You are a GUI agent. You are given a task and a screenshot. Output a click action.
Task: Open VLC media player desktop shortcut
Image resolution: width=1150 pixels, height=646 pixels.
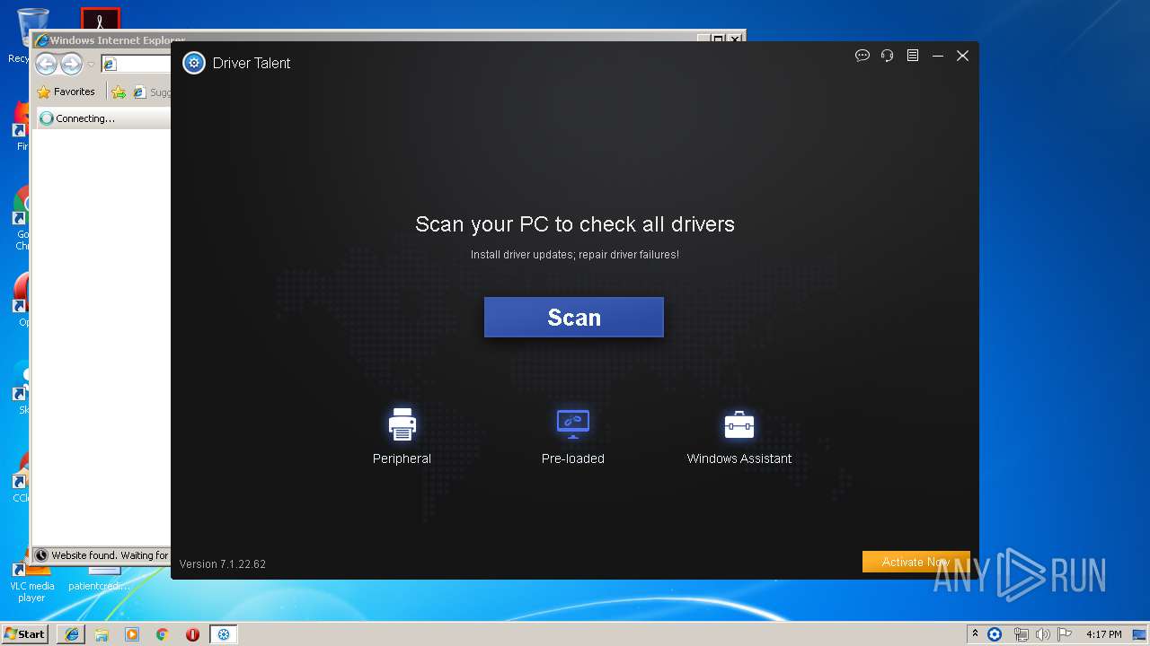click(31, 580)
